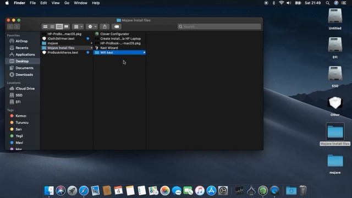
Task: Open the File menu
Action: (33, 3)
